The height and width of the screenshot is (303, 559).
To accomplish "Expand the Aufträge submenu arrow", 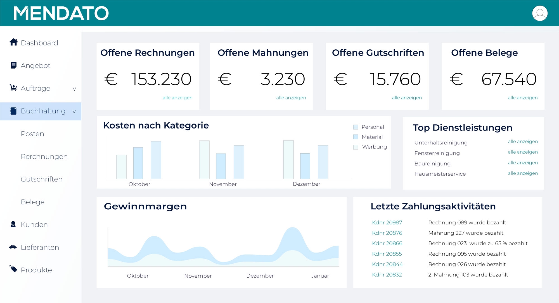I will tap(74, 89).
